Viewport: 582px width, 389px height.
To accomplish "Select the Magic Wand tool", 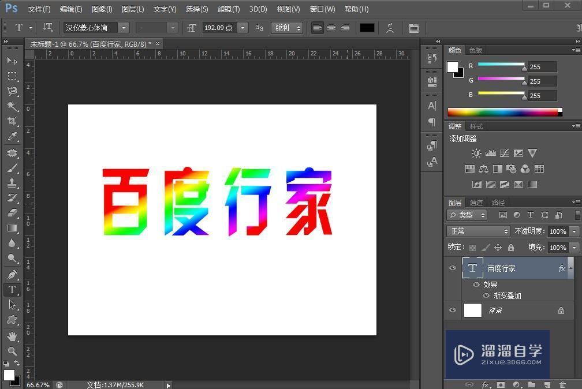I will point(12,106).
